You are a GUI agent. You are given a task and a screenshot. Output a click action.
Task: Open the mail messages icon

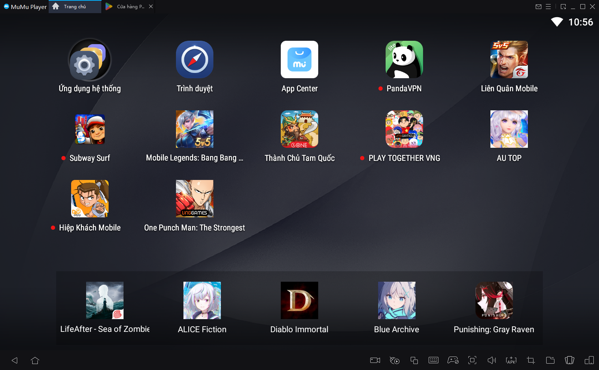coord(538,6)
